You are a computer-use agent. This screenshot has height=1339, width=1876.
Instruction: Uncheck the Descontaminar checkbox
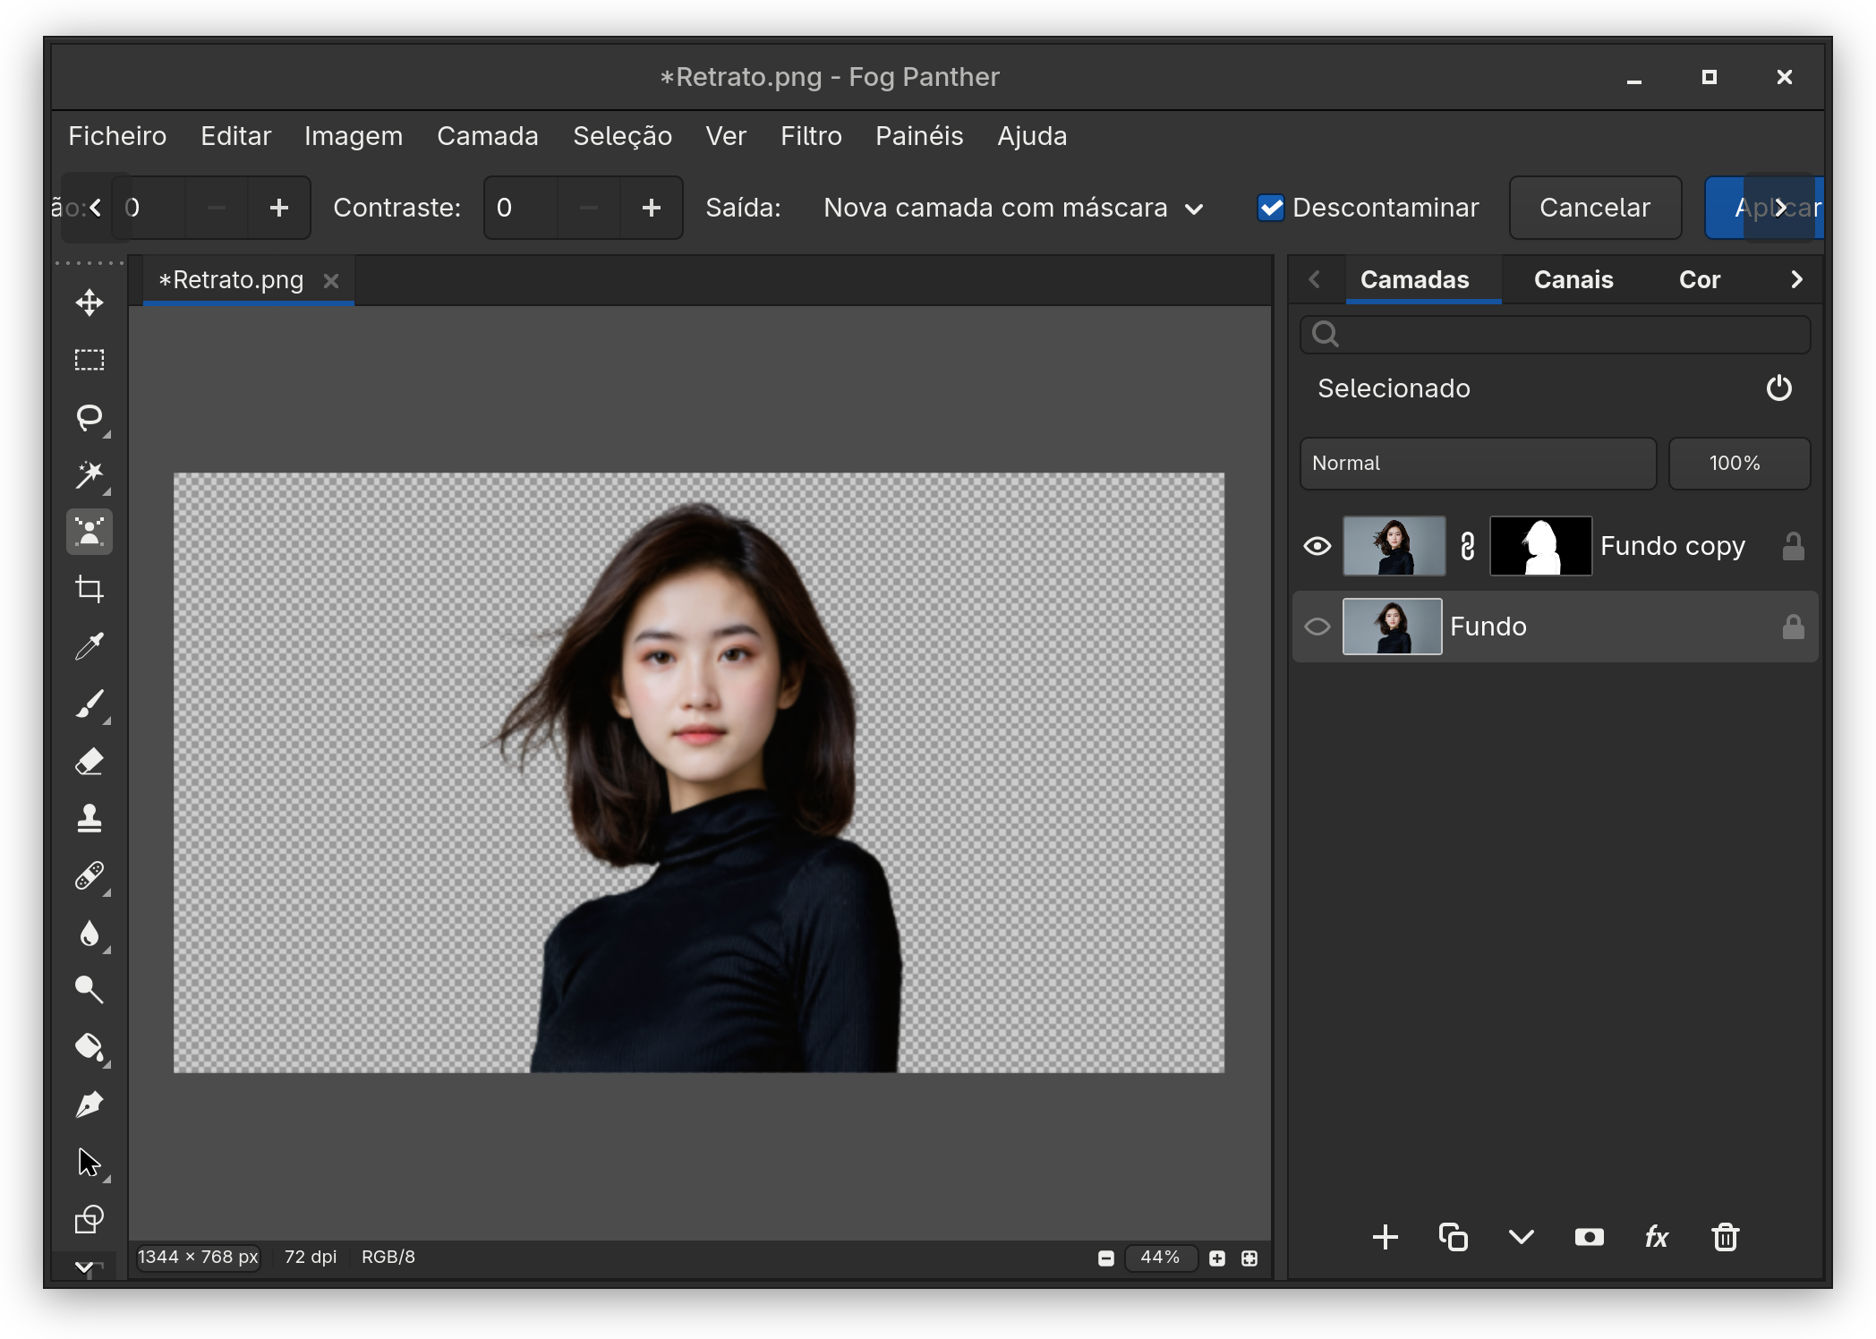pyautogui.click(x=1271, y=208)
